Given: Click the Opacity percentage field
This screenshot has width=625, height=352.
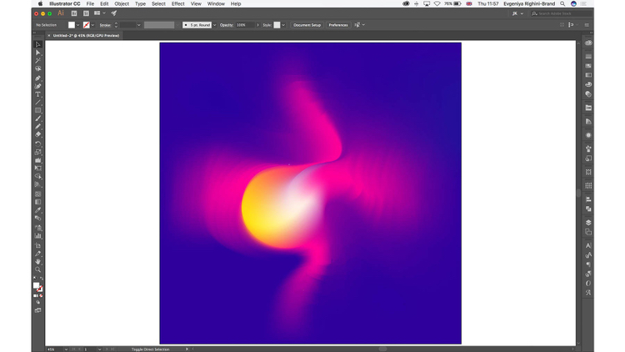Looking at the screenshot, I should [245, 25].
